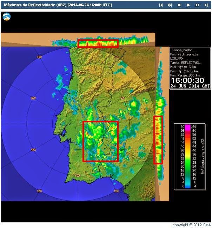Jump to last frame of animation
The image size is (212, 228).
click(206, 5)
